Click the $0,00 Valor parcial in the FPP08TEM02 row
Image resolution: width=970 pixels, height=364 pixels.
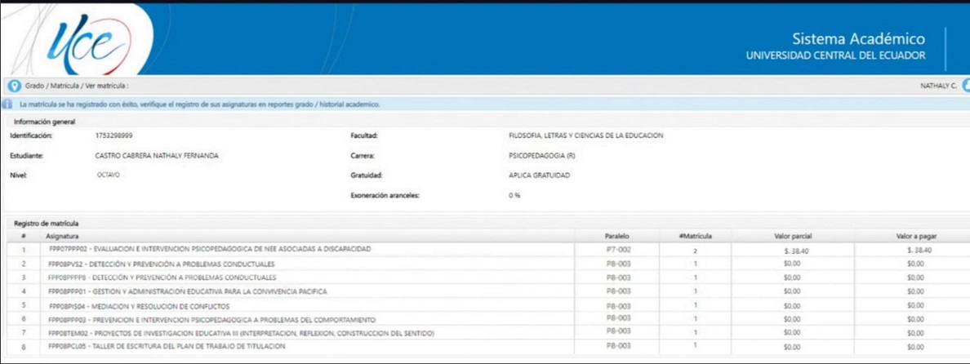[x=792, y=334]
